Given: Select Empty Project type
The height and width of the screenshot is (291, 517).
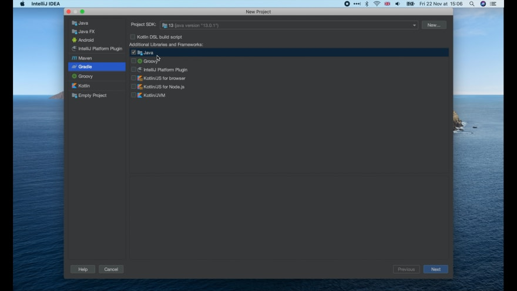Looking at the screenshot, I should (x=96, y=95).
